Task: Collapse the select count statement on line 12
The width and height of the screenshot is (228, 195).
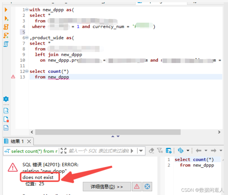Action: point(27,71)
